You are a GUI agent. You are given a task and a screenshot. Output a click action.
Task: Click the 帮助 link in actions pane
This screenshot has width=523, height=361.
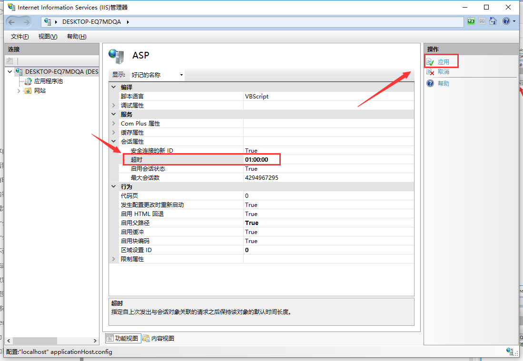tap(443, 84)
